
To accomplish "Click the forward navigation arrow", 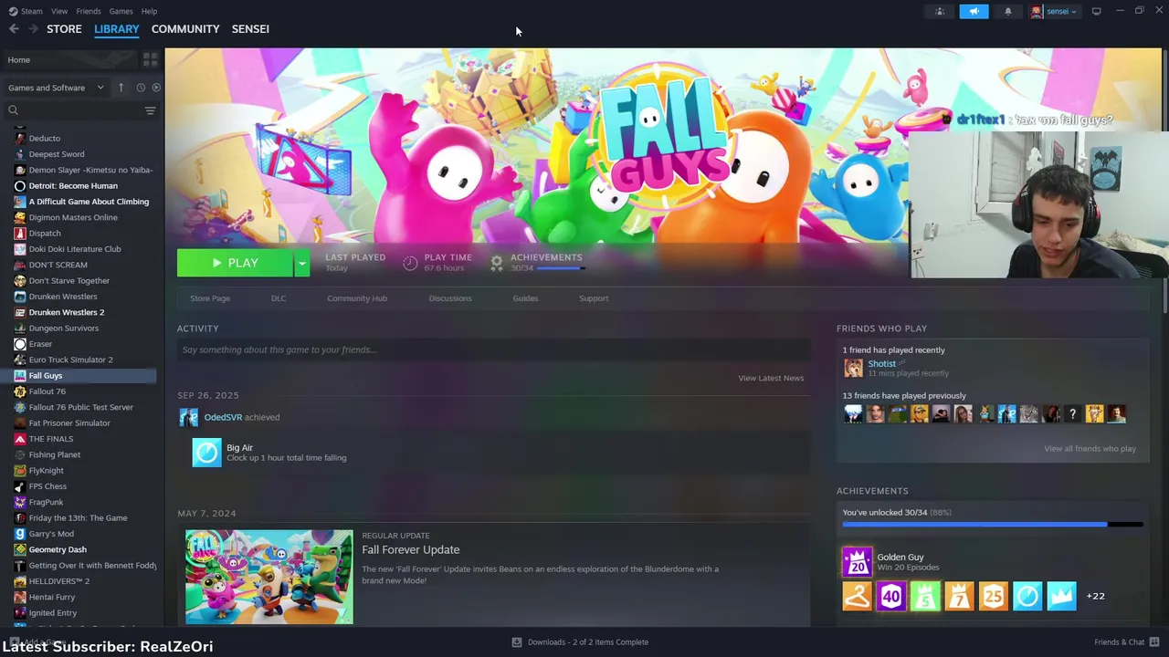I will pos(33,29).
